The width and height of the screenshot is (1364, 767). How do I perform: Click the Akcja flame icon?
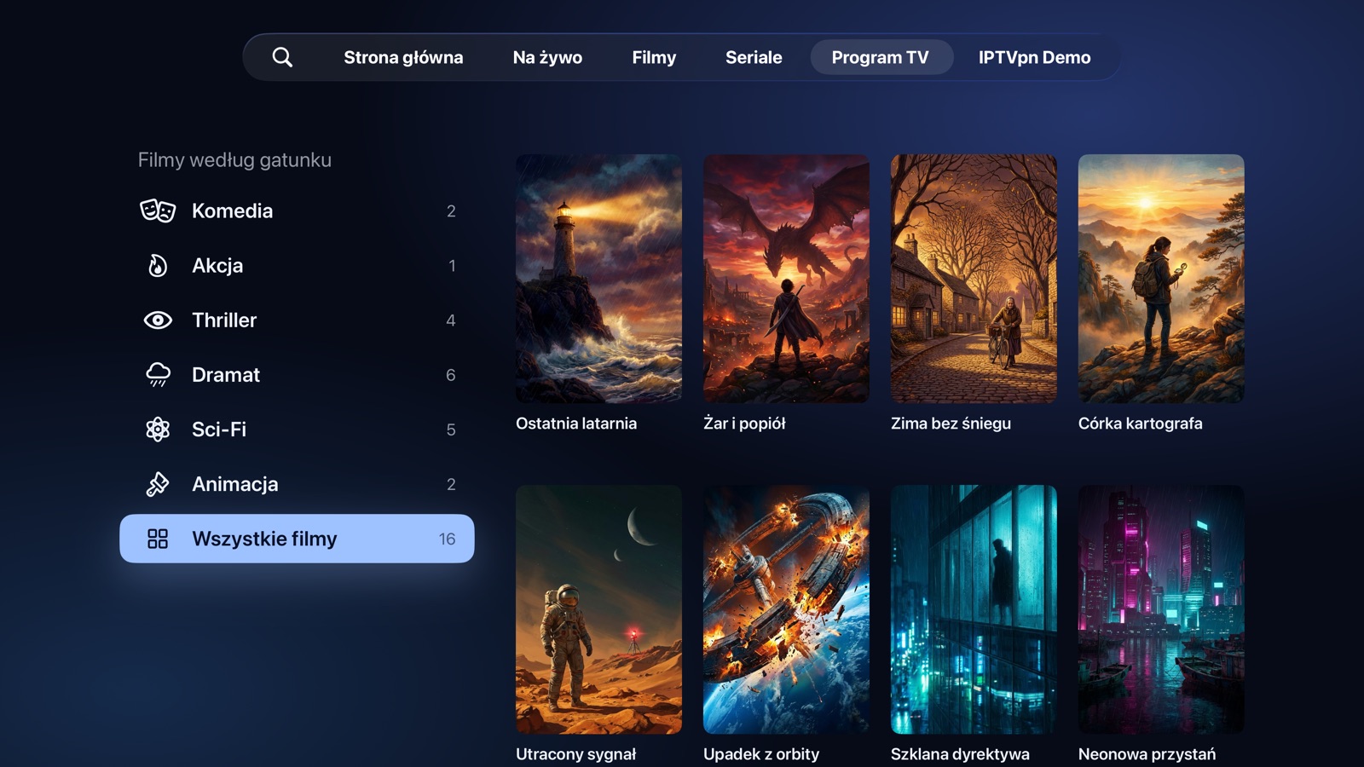click(x=158, y=265)
